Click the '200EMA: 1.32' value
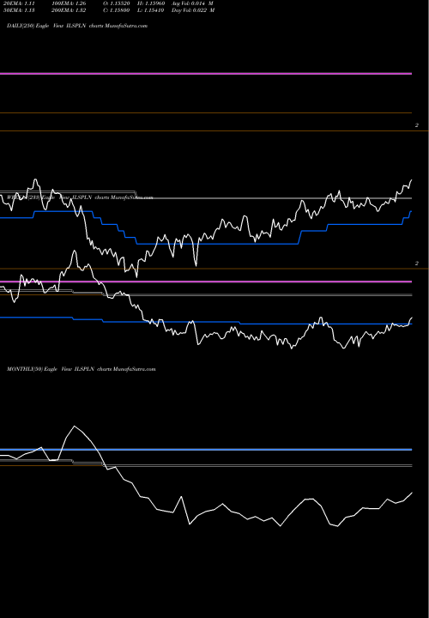 coord(69,10)
